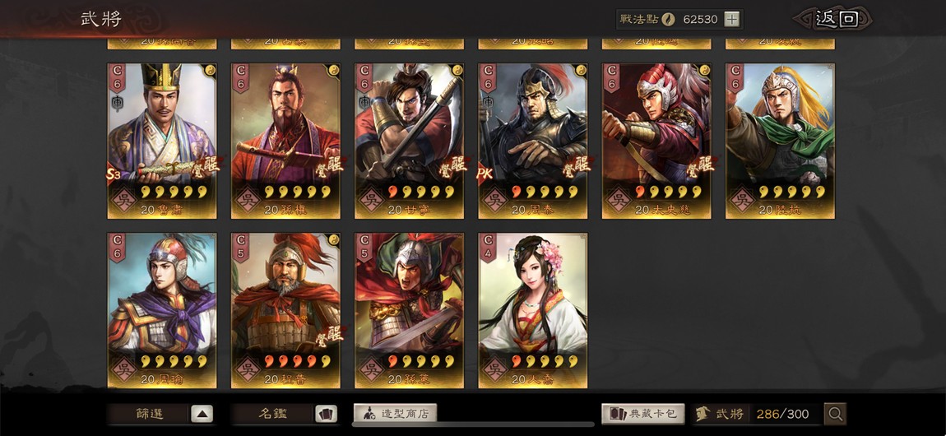Viewport: 946px width, 436px height.
Task: Open the 名鑑 catalog
Action: click(273, 414)
